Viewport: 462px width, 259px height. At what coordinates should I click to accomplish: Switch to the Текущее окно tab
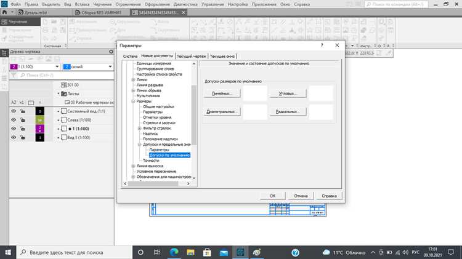pos(222,56)
